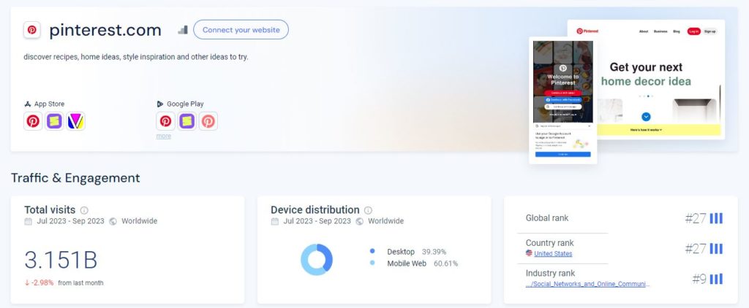Screen dimensions: 749x308
Task: Click the US flag icon under Country rank
Action: pyautogui.click(x=529, y=253)
